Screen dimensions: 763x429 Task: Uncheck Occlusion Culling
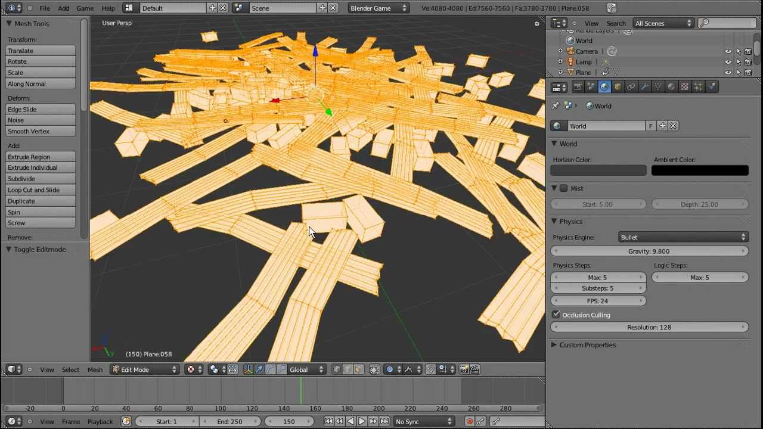coord(556,315)
